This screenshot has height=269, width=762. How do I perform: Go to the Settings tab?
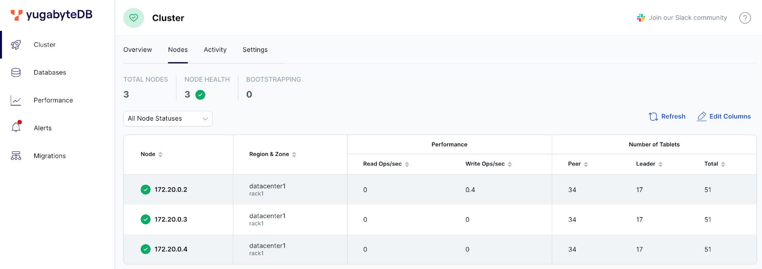coord(255,50)
